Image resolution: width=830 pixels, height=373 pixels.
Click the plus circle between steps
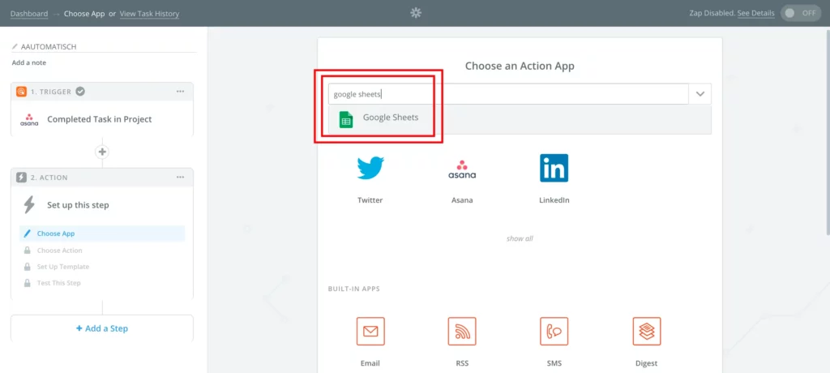pyautogui.click(x=102, y=152)
